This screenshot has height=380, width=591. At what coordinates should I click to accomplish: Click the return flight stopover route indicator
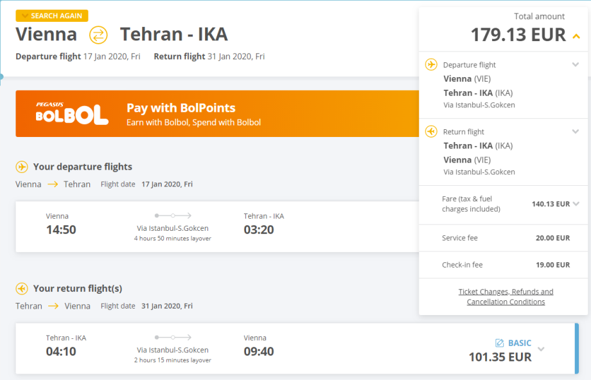pyautogui.click(x=173, y=337)
